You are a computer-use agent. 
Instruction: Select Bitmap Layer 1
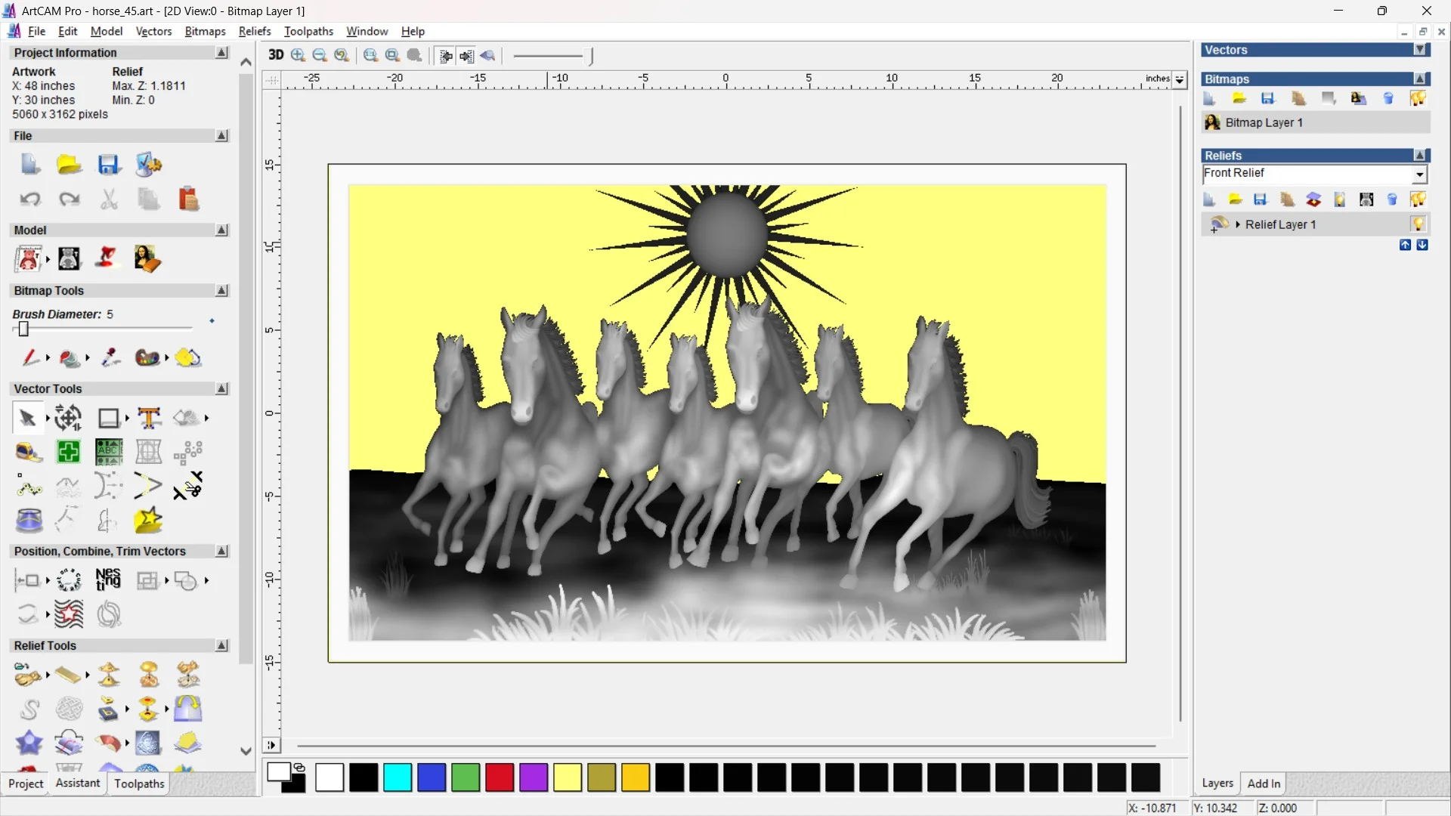tap(1264, 122)
